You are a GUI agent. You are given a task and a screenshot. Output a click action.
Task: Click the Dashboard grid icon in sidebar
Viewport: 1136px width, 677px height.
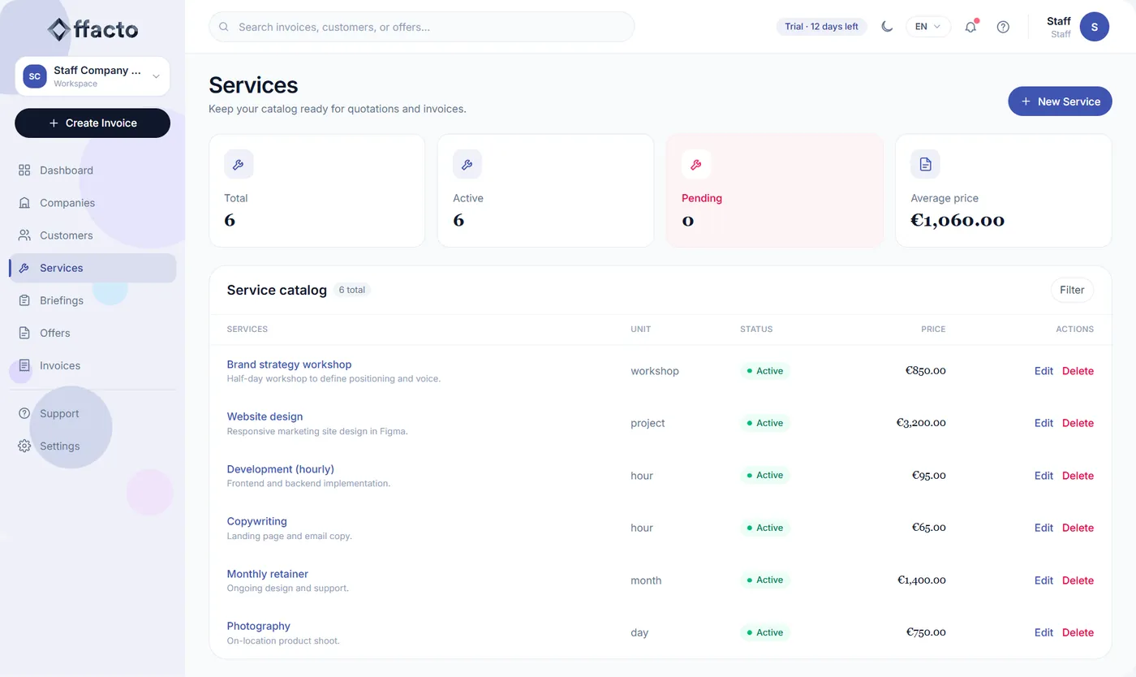24,170
